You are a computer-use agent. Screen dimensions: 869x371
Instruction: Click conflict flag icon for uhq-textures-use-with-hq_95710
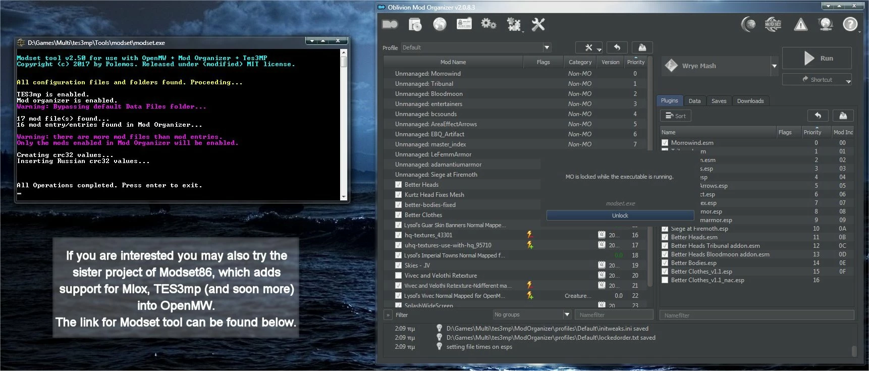point(530,245)
